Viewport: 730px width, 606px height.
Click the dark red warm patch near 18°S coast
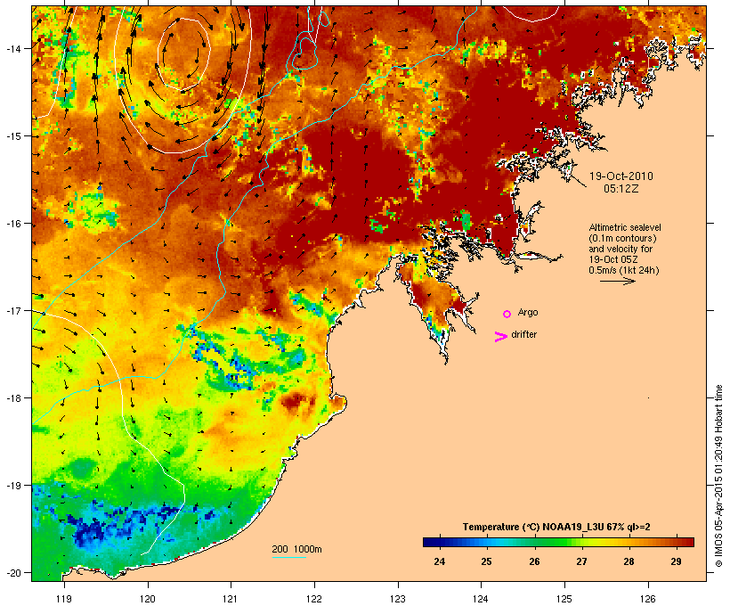point(295,402)
